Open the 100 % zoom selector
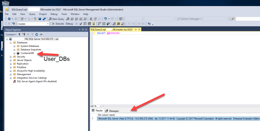Screen dimensions: 260x131 click(x=101, y=106)
